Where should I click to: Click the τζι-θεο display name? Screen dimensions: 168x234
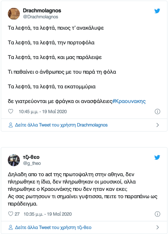point(31,157)
